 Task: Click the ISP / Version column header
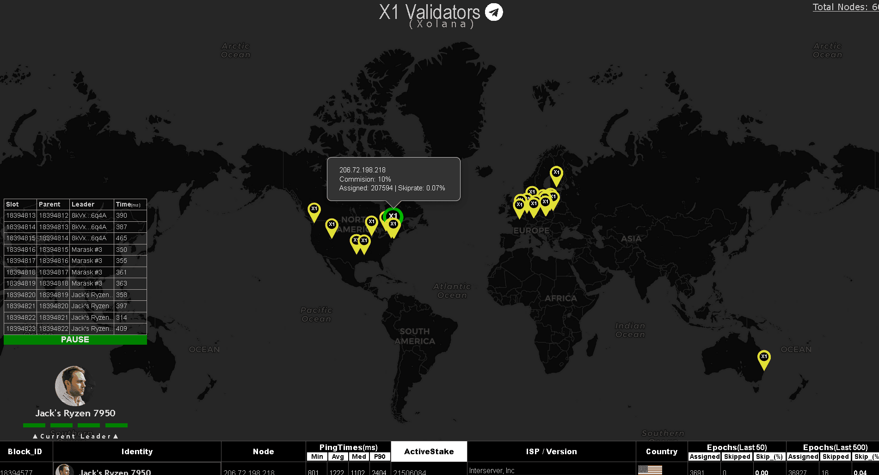(551, 451)
